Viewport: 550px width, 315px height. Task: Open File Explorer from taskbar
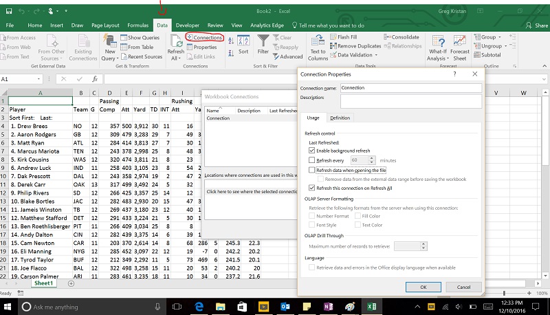[220, 307]
